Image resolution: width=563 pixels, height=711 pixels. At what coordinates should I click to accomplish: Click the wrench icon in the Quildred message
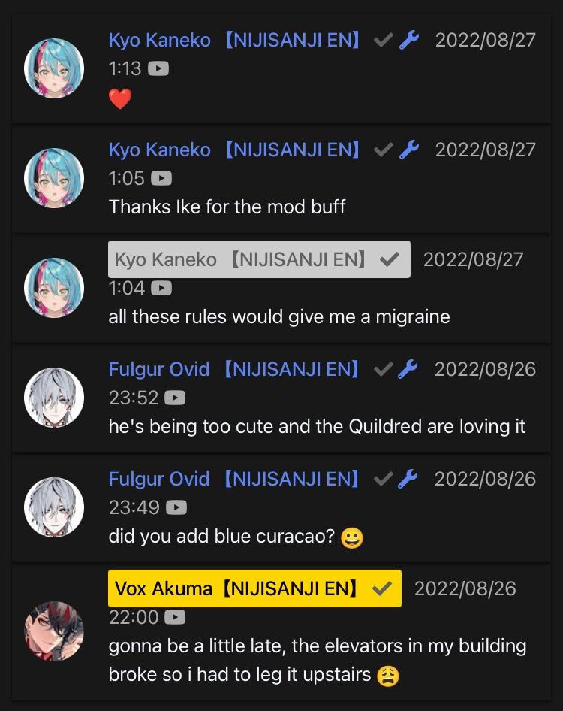(408, 369)
